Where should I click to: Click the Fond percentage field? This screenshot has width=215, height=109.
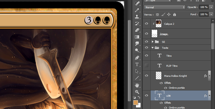[204, 14]
